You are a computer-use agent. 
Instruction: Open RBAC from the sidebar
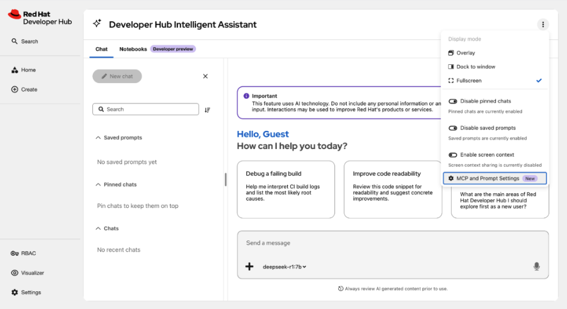click(24, 253)
